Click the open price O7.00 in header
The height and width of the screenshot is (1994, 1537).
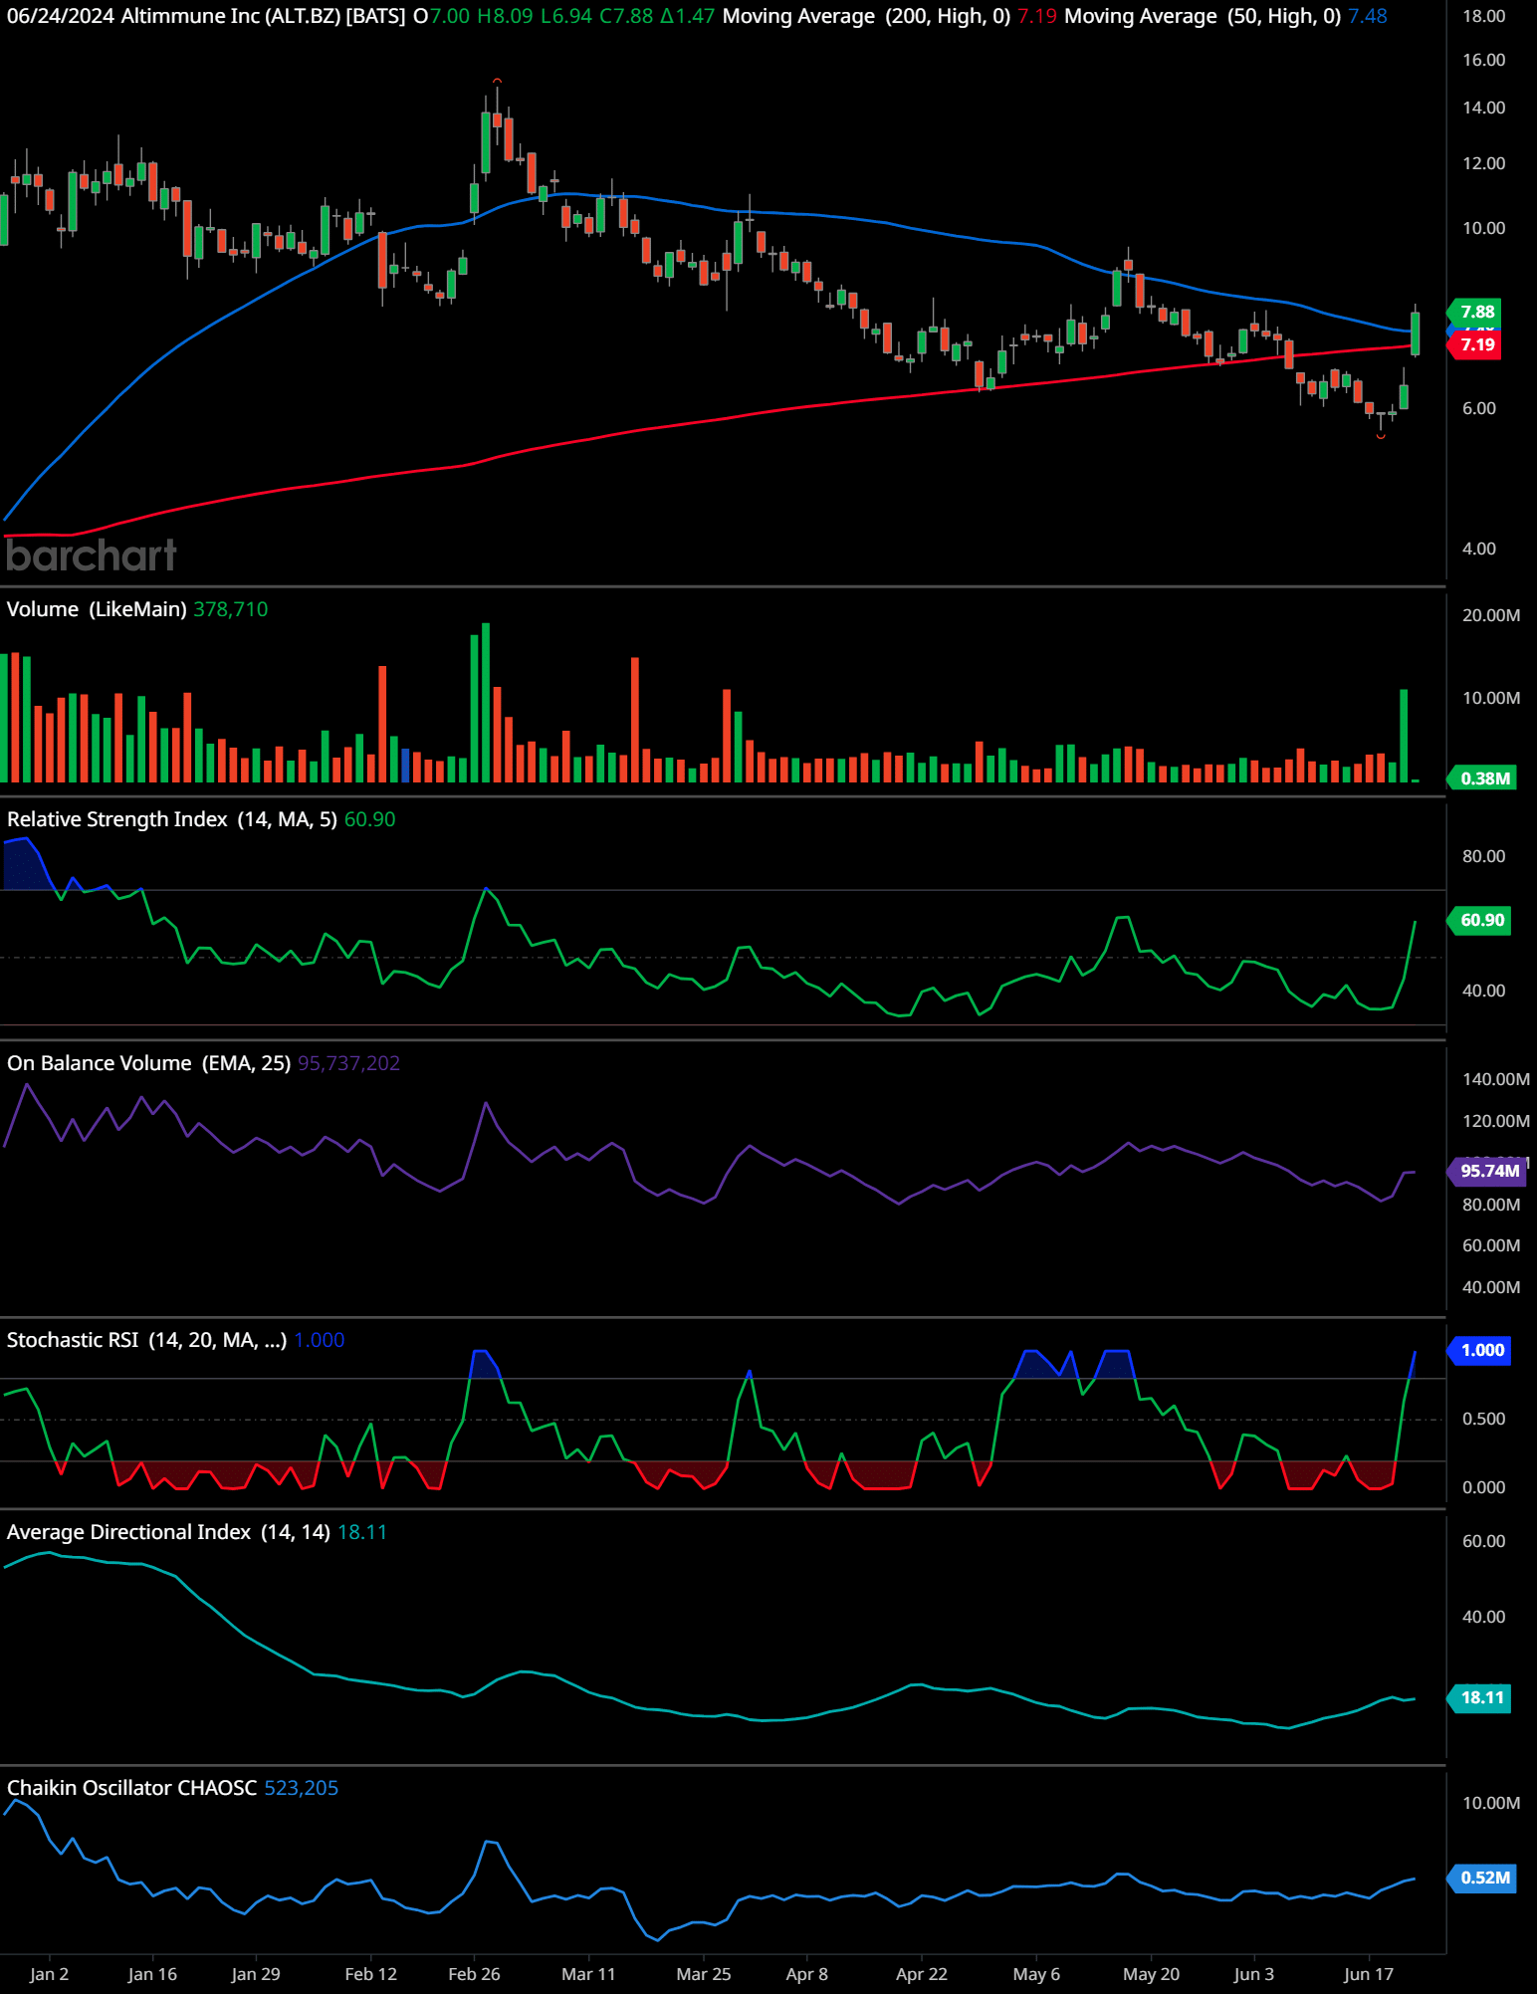[x=441, y=16]
